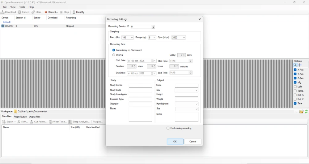Click the Stop toolbar icon
Image resolution: width=309 pixels, height=164 pixels.
(x=61, y=12)
